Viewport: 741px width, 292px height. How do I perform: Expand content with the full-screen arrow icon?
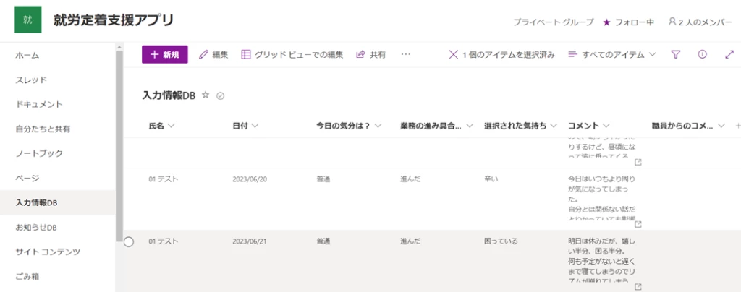tap(729, 55)
